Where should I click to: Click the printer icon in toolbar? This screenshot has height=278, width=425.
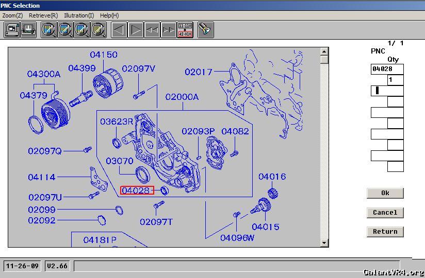coord(28,30)
